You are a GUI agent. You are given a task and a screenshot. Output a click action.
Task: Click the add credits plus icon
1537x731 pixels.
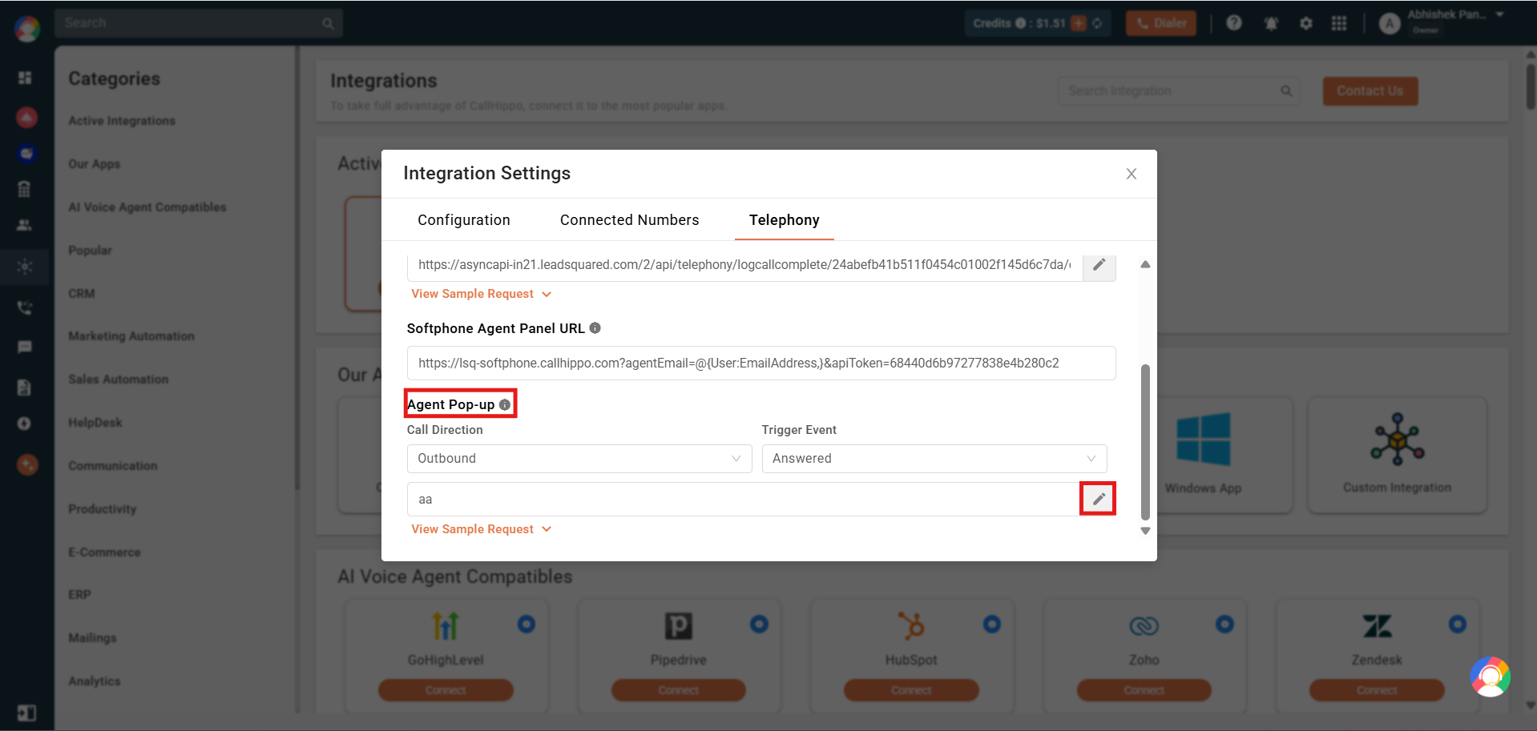coord(1079,23)
